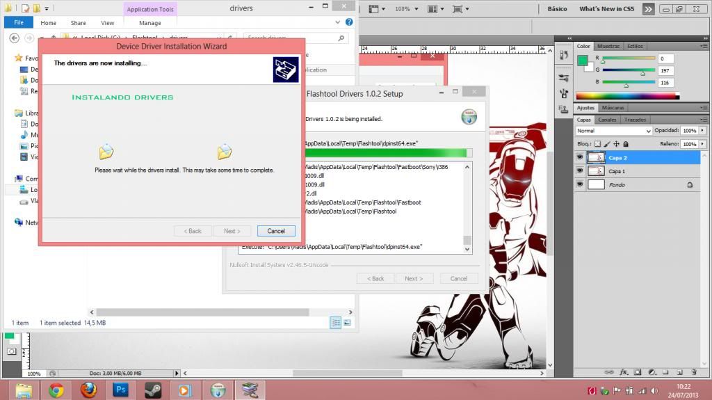Viewport: 712px width, 400px height.
Task: Click lock image pixels brush icon
Action: (607, 143)
